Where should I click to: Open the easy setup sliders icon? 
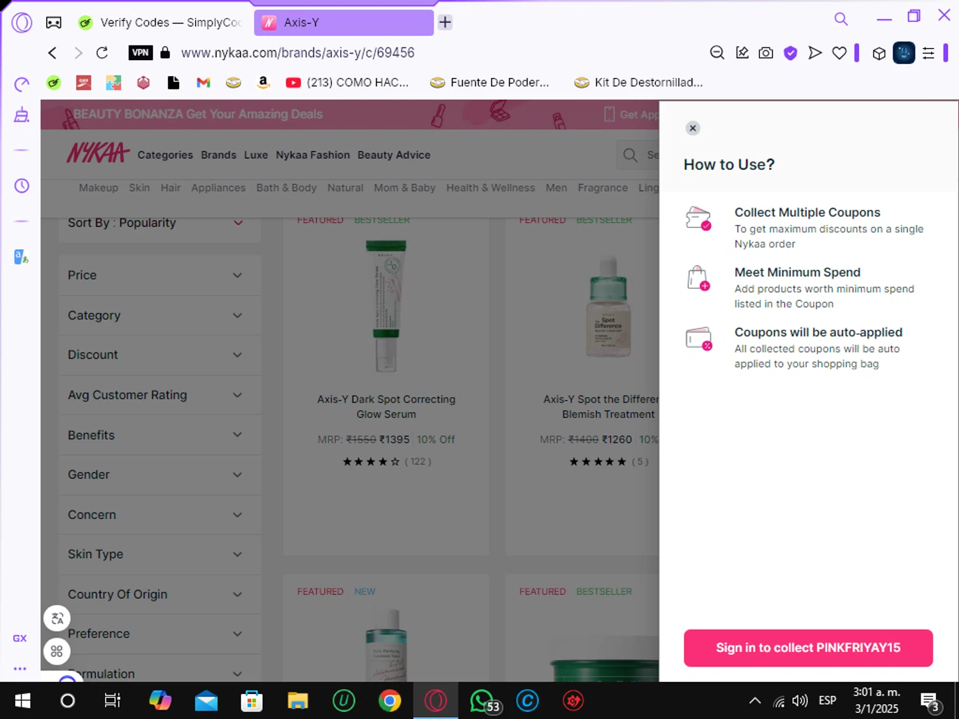[x=928, y=53]
